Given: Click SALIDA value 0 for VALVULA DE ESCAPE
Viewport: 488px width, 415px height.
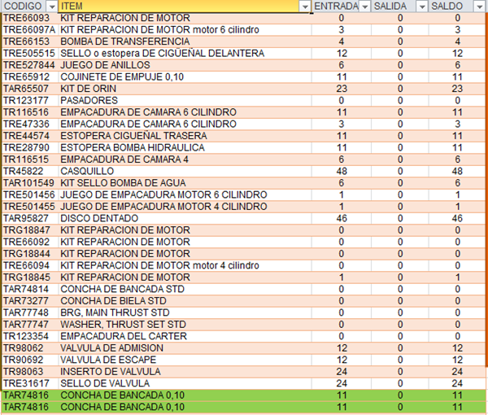Looking at the screenshot, I should pyautogui.click(x=400, y=360).
